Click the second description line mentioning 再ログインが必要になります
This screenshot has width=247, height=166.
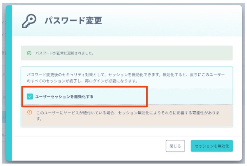point(82,81)
